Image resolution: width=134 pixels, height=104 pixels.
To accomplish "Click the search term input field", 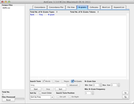I will (x=48, y=85).
